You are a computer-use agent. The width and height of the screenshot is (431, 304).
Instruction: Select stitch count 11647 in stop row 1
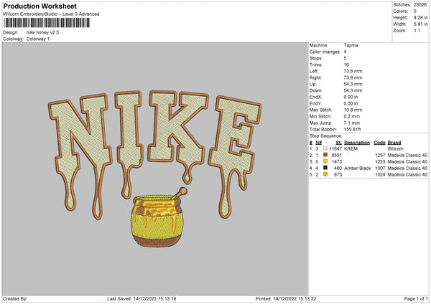point(335,148)
